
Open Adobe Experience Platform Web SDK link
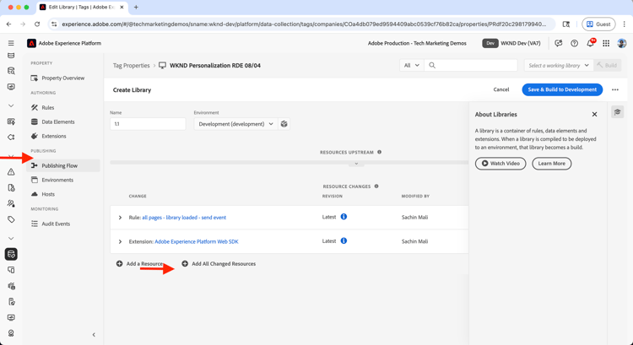click(x=197, y=242)
